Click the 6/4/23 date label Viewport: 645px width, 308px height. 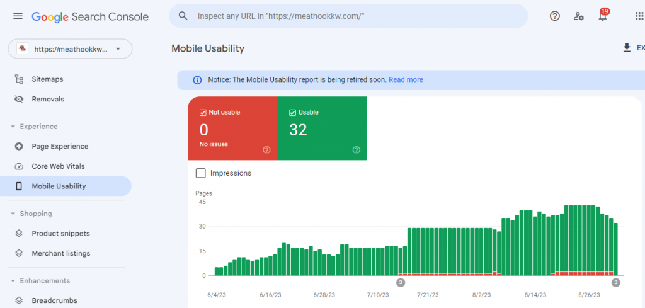click(x=217, y=295)
